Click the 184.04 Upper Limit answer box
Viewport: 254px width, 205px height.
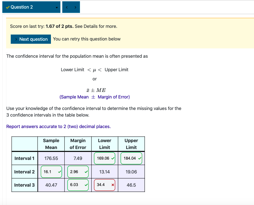[x=131, y=158]
